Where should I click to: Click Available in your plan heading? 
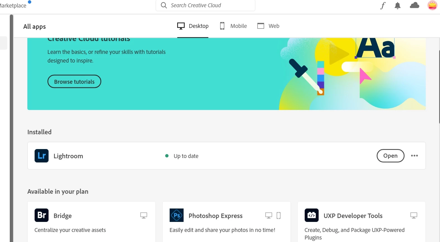pos(58,191)
